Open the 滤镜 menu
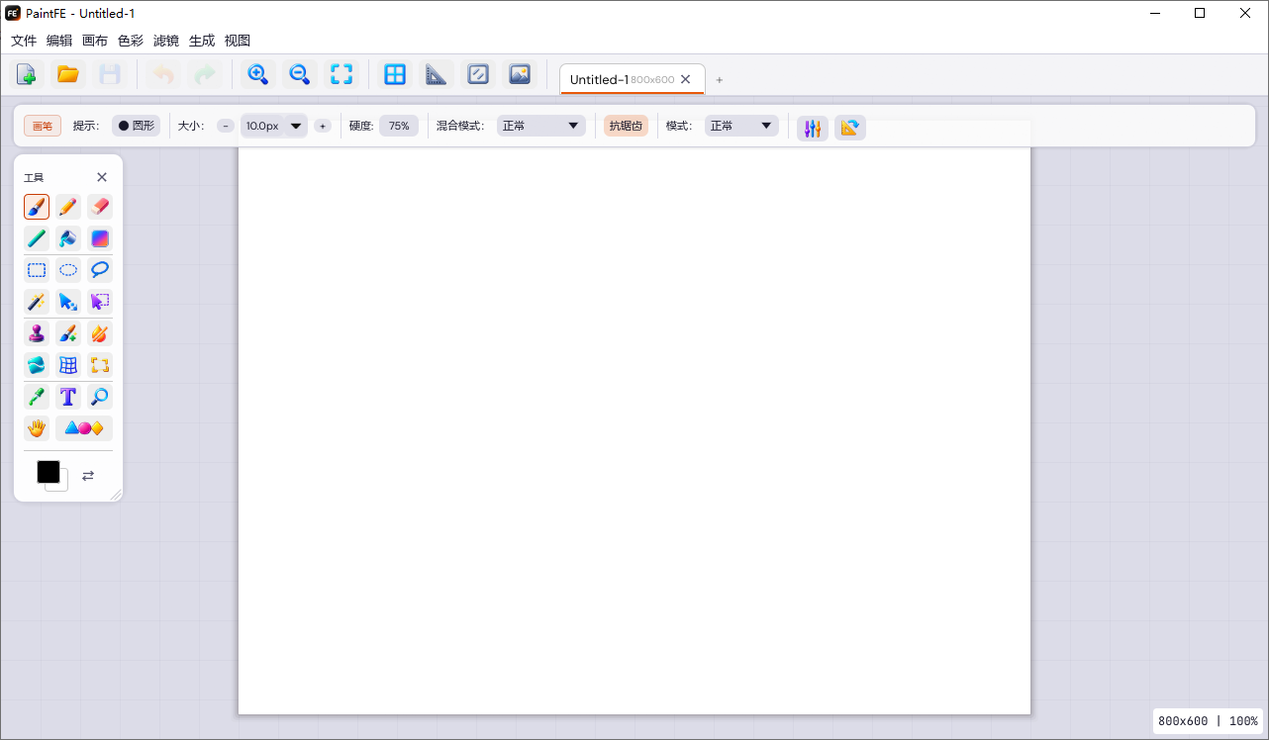This screenshot has height=740, width=1269. (x=166, y=41)
